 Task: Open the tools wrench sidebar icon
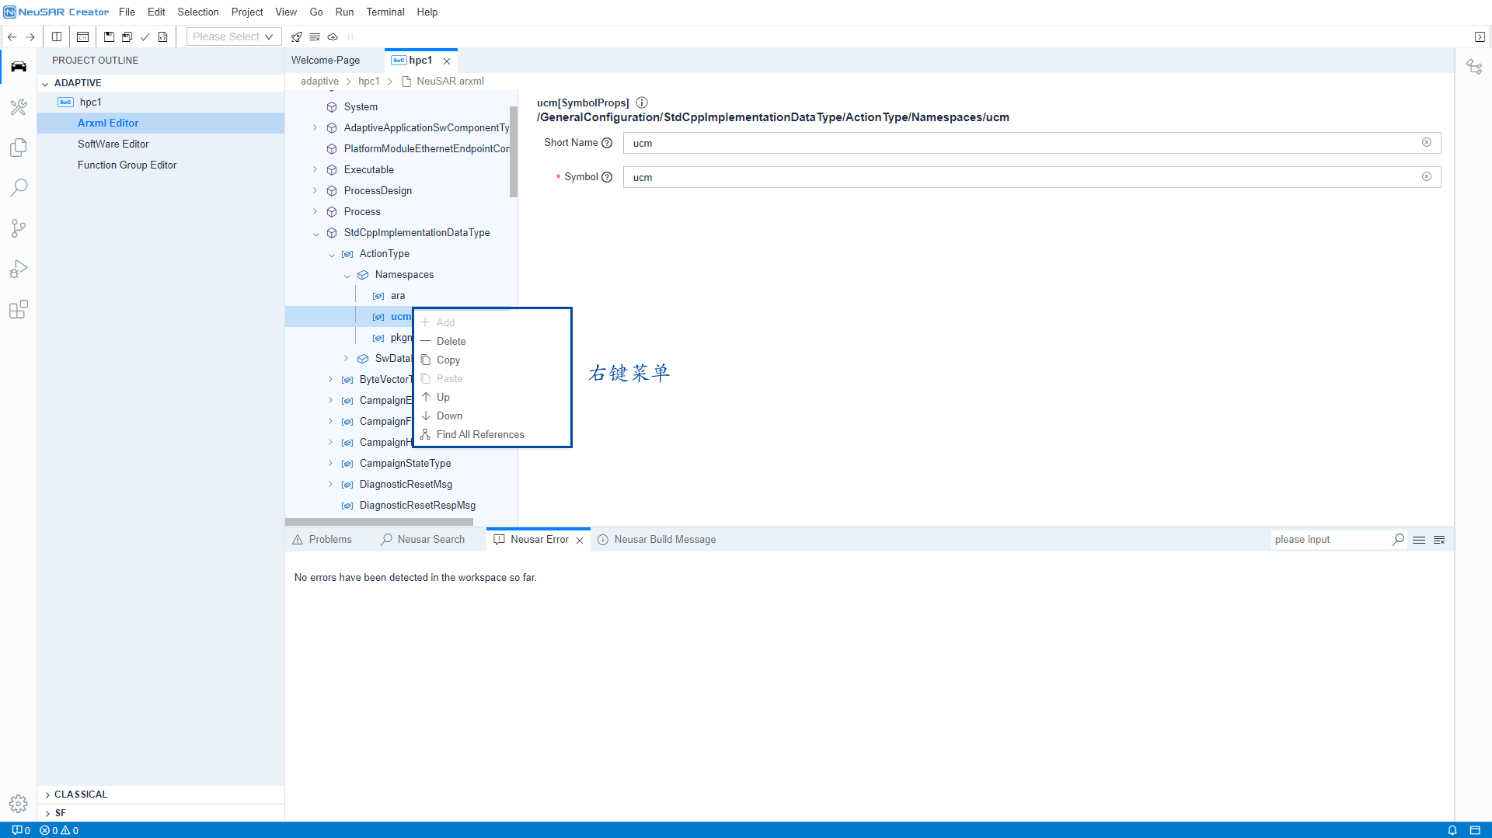(x=19, y=107)
